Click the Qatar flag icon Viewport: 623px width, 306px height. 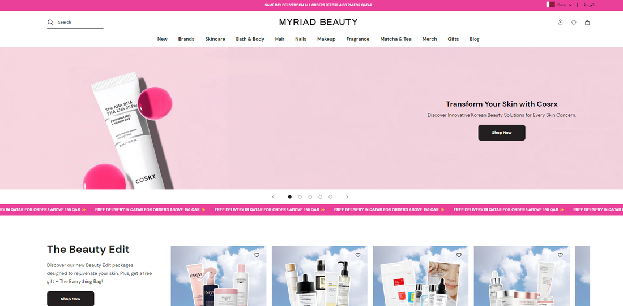tap(551, 5)
